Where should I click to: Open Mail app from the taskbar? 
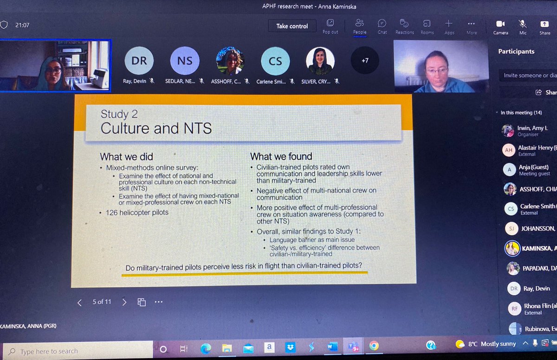(247, 347)
